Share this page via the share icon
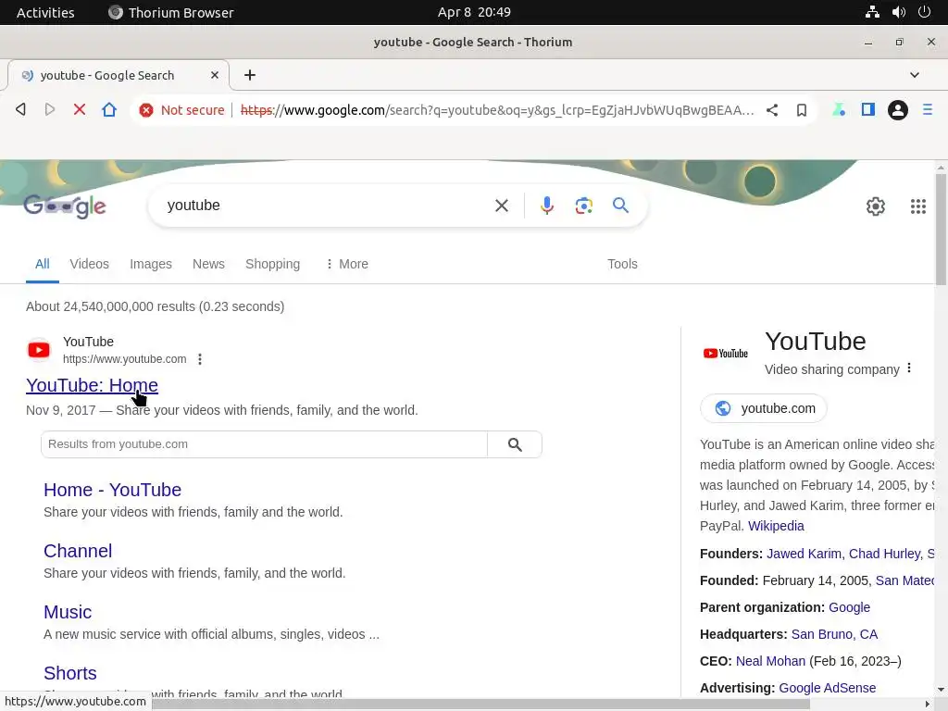Image resolution: width=948 pixels, height=711 pixels. [x=772, y=110]
